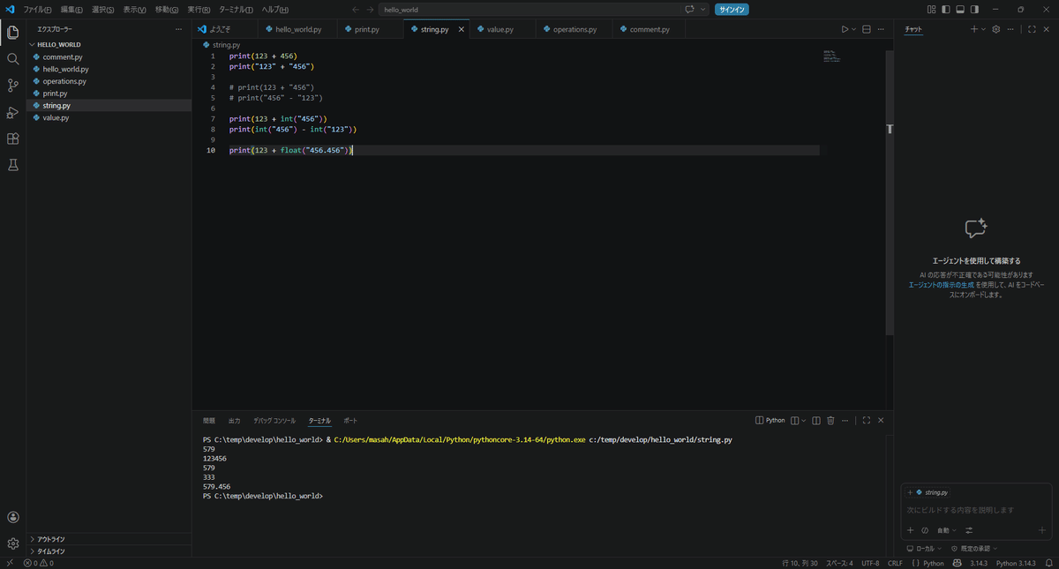This screenshot has width=1059, height=569.
Task: Switch to the operations.py editor tab
Action: tap(575, 29)
